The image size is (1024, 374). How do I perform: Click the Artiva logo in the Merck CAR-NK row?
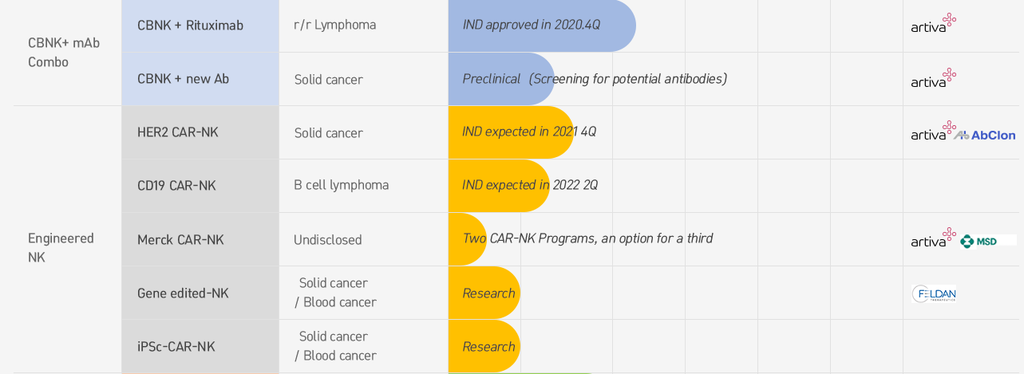[x=933, y=238]
